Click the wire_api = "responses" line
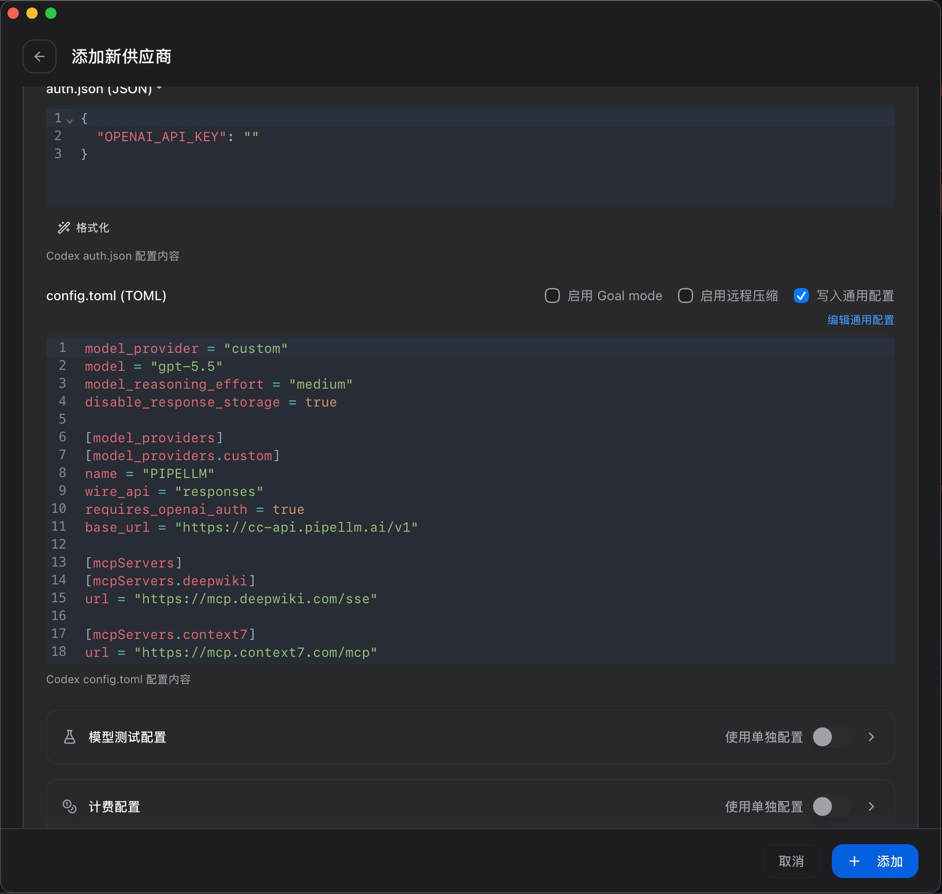The width and height of the screenshot is (942, 894). [174, 491]
